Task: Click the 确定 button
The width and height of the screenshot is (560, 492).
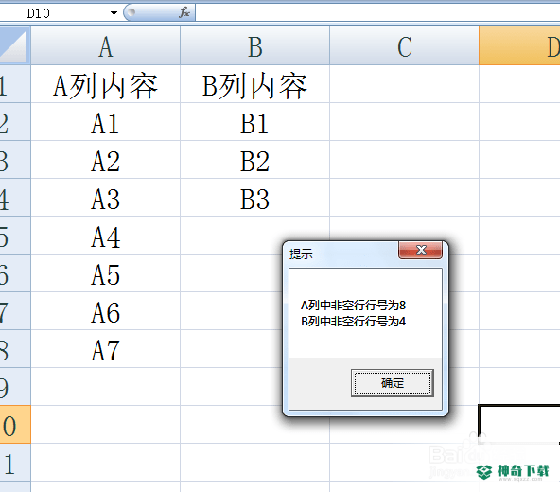Action: click(x=393, y=383)
